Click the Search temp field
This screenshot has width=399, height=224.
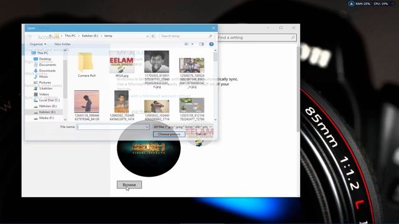pyautogui.click(x=185, y=36)
